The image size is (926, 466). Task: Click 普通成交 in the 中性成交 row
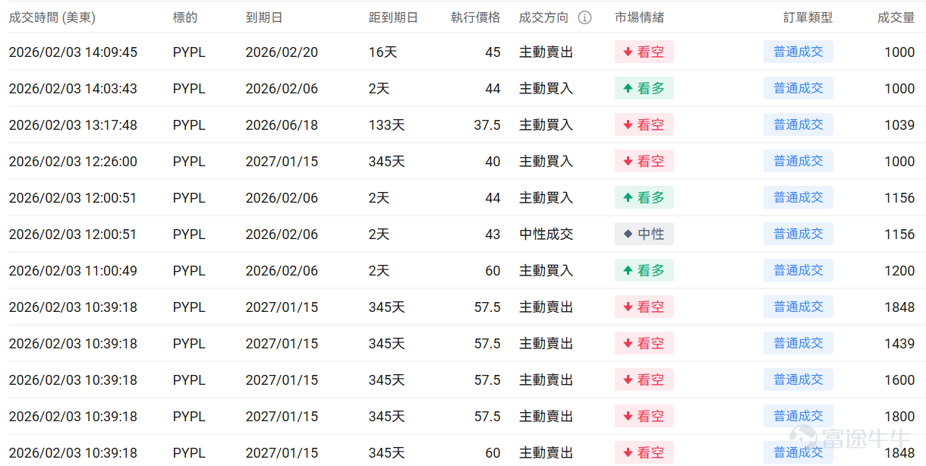pyautogui.click(x=798, y=234)
